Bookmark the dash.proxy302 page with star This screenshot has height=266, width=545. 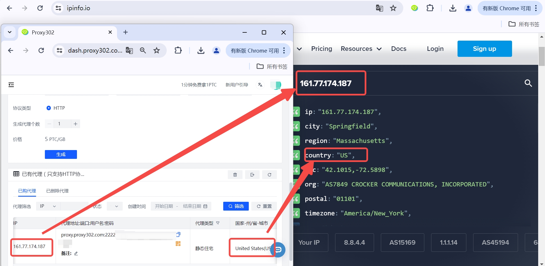[x=156, y=50]
